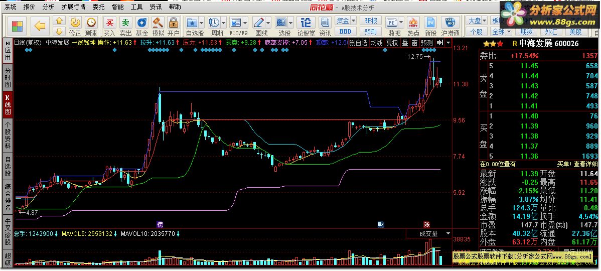This screenshot has width=601, height=271.
Task: Toggle 窗 multi-window mode on chart
Action: pyautogui.click(x=415, y=43)
